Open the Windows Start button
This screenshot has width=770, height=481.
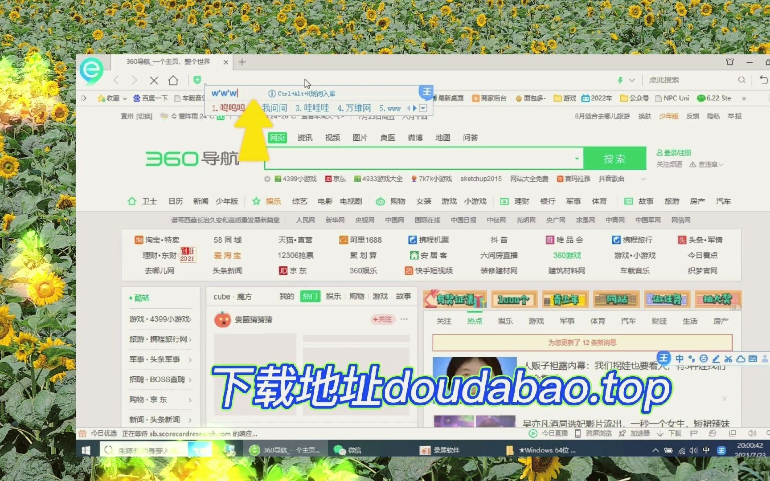point(86,450)
